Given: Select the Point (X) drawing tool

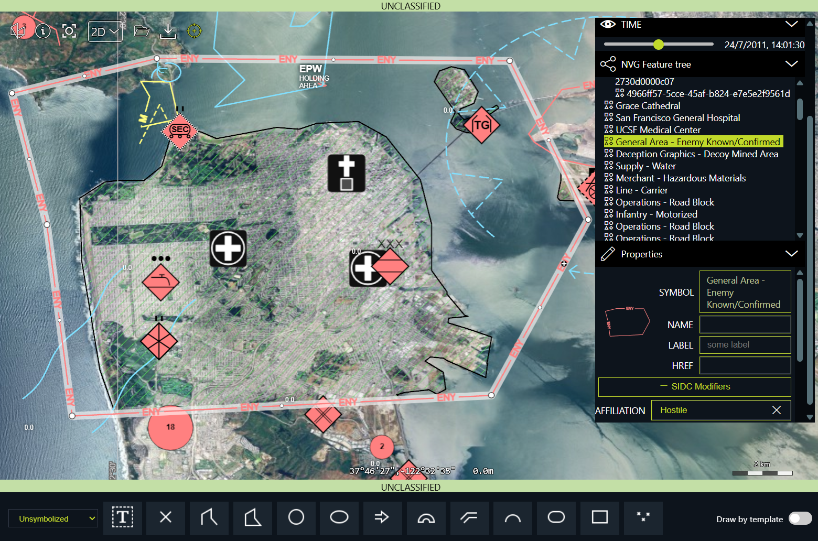Looking at the screenshot, I should point(166,518).
